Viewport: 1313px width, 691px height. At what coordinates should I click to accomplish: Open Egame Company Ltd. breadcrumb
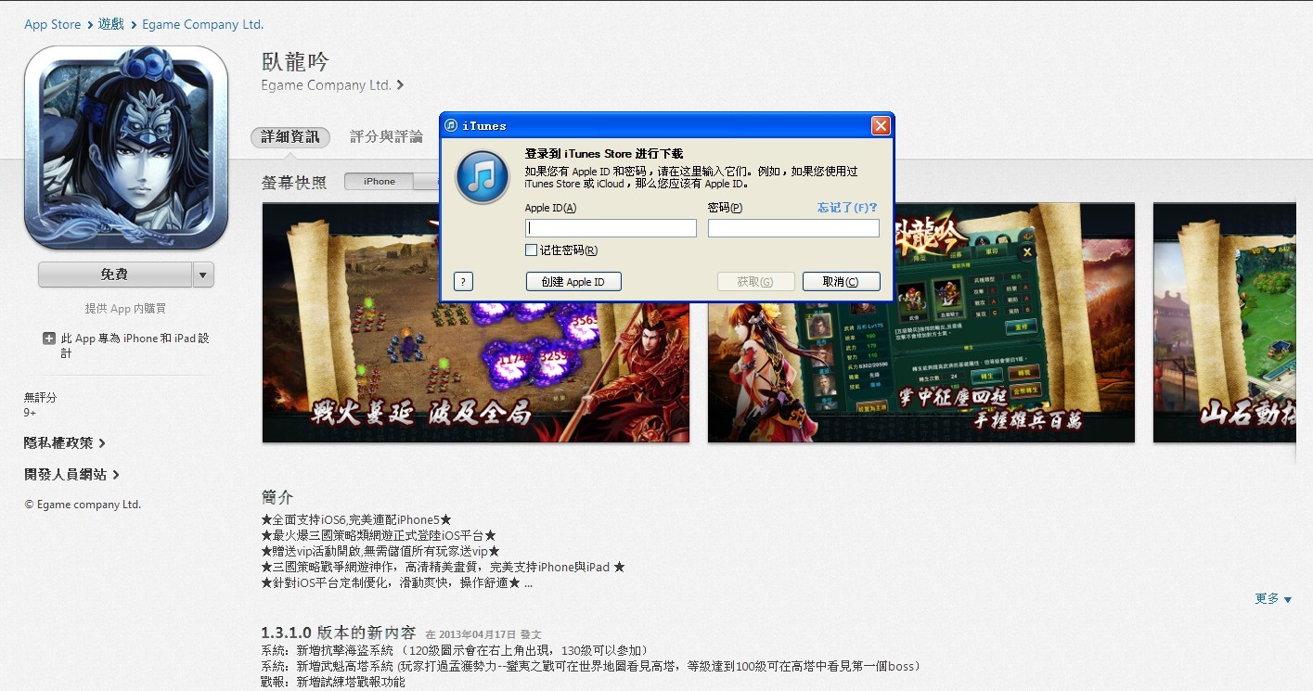pos(202,25)
